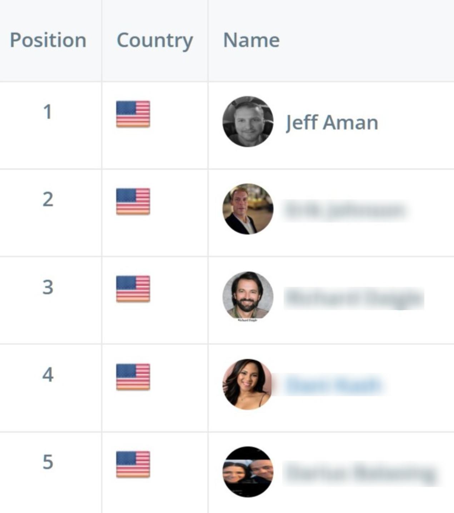454x513 pixels.
Task: Select the US flag in row 5
Action: (x=133, y=464)
